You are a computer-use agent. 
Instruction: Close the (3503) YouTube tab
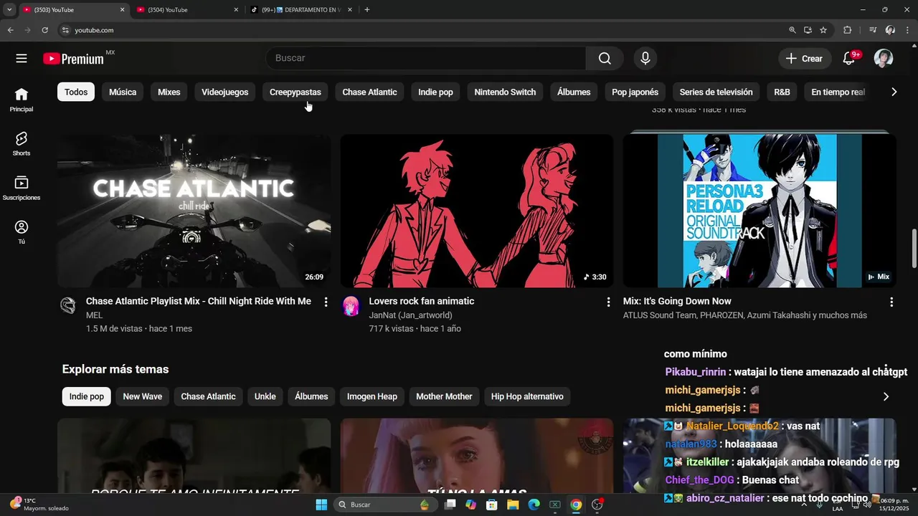pos(122,10)
